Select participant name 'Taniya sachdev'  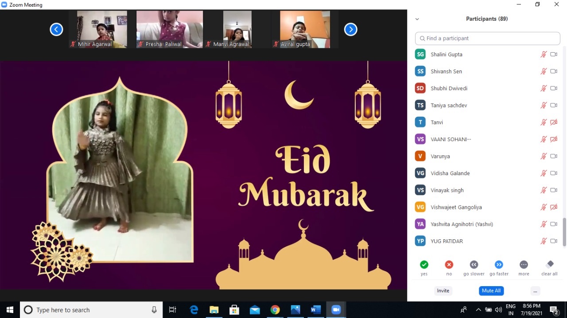click(449, 105)
